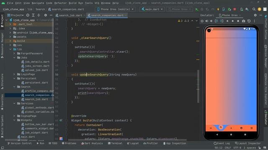
Task: Open job_details.dart in project tree
Action: tap(35, 62)
